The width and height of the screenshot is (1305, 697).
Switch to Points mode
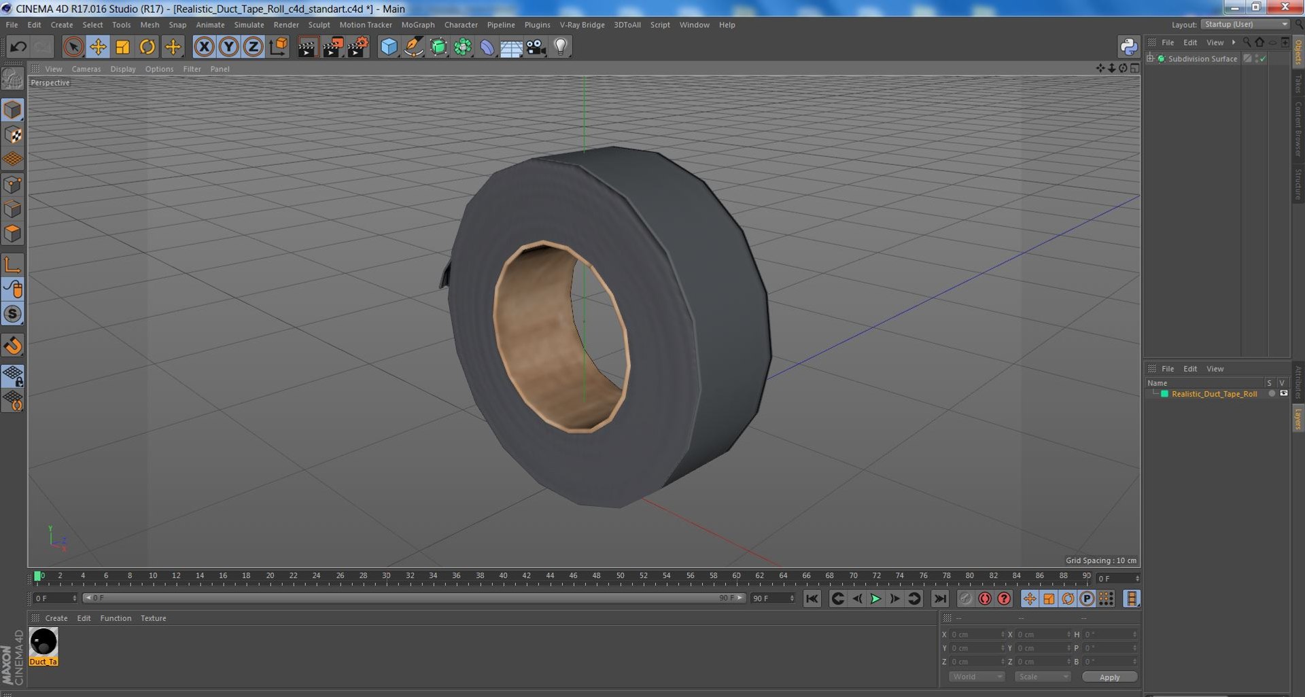pyautogui.click(x=13, y=185)
